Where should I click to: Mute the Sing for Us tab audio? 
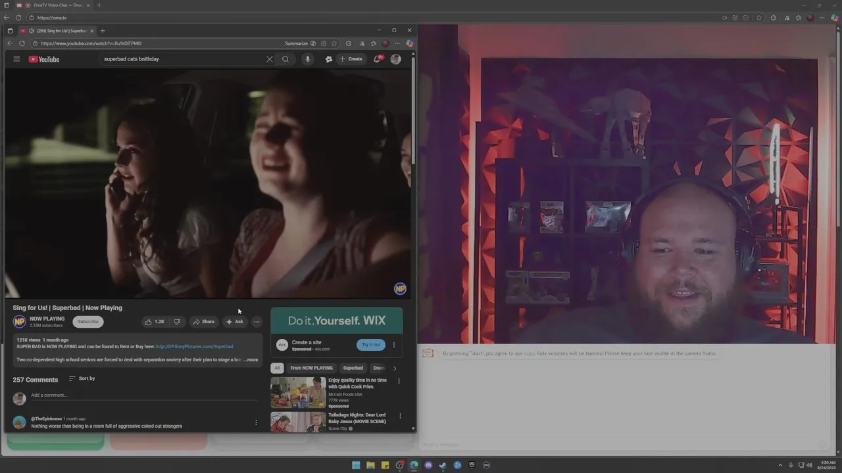(x=32, y=31)
